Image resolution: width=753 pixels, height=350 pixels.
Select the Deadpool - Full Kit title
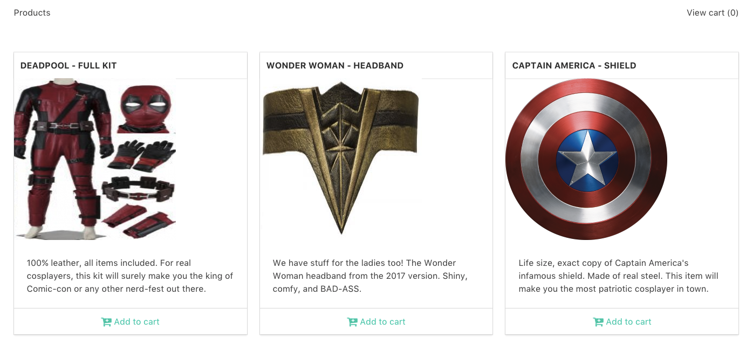(x=69, y=66)
